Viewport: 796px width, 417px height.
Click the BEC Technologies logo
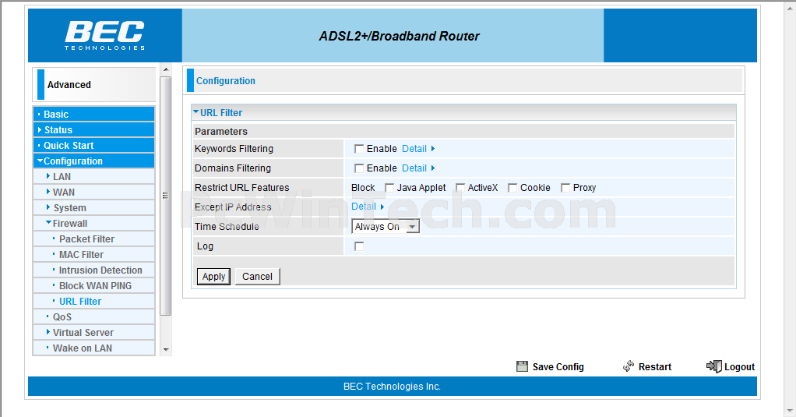pos(104,35)
